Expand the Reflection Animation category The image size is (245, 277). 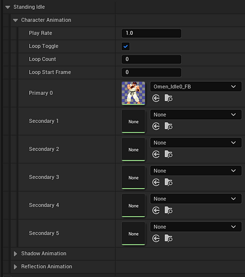(16, 267)
